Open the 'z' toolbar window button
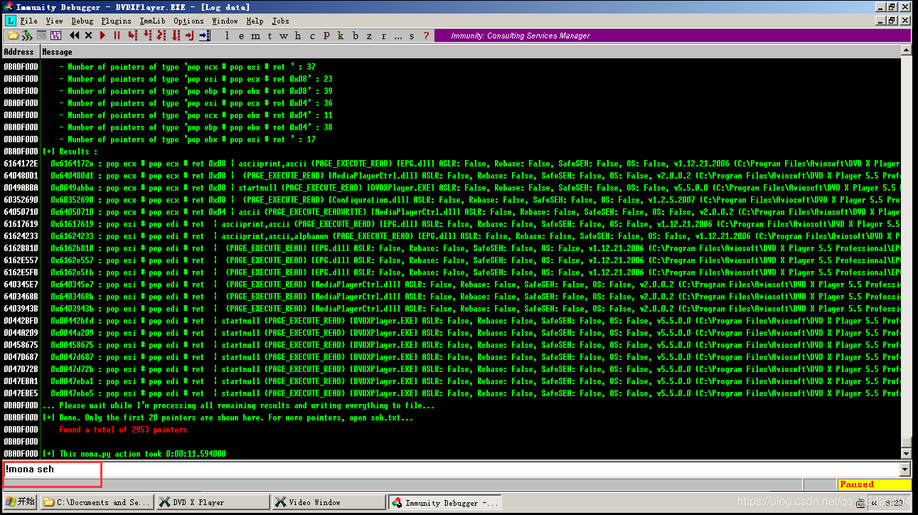The height and width of the screenshot is (515, 918). tap(369, 36)
